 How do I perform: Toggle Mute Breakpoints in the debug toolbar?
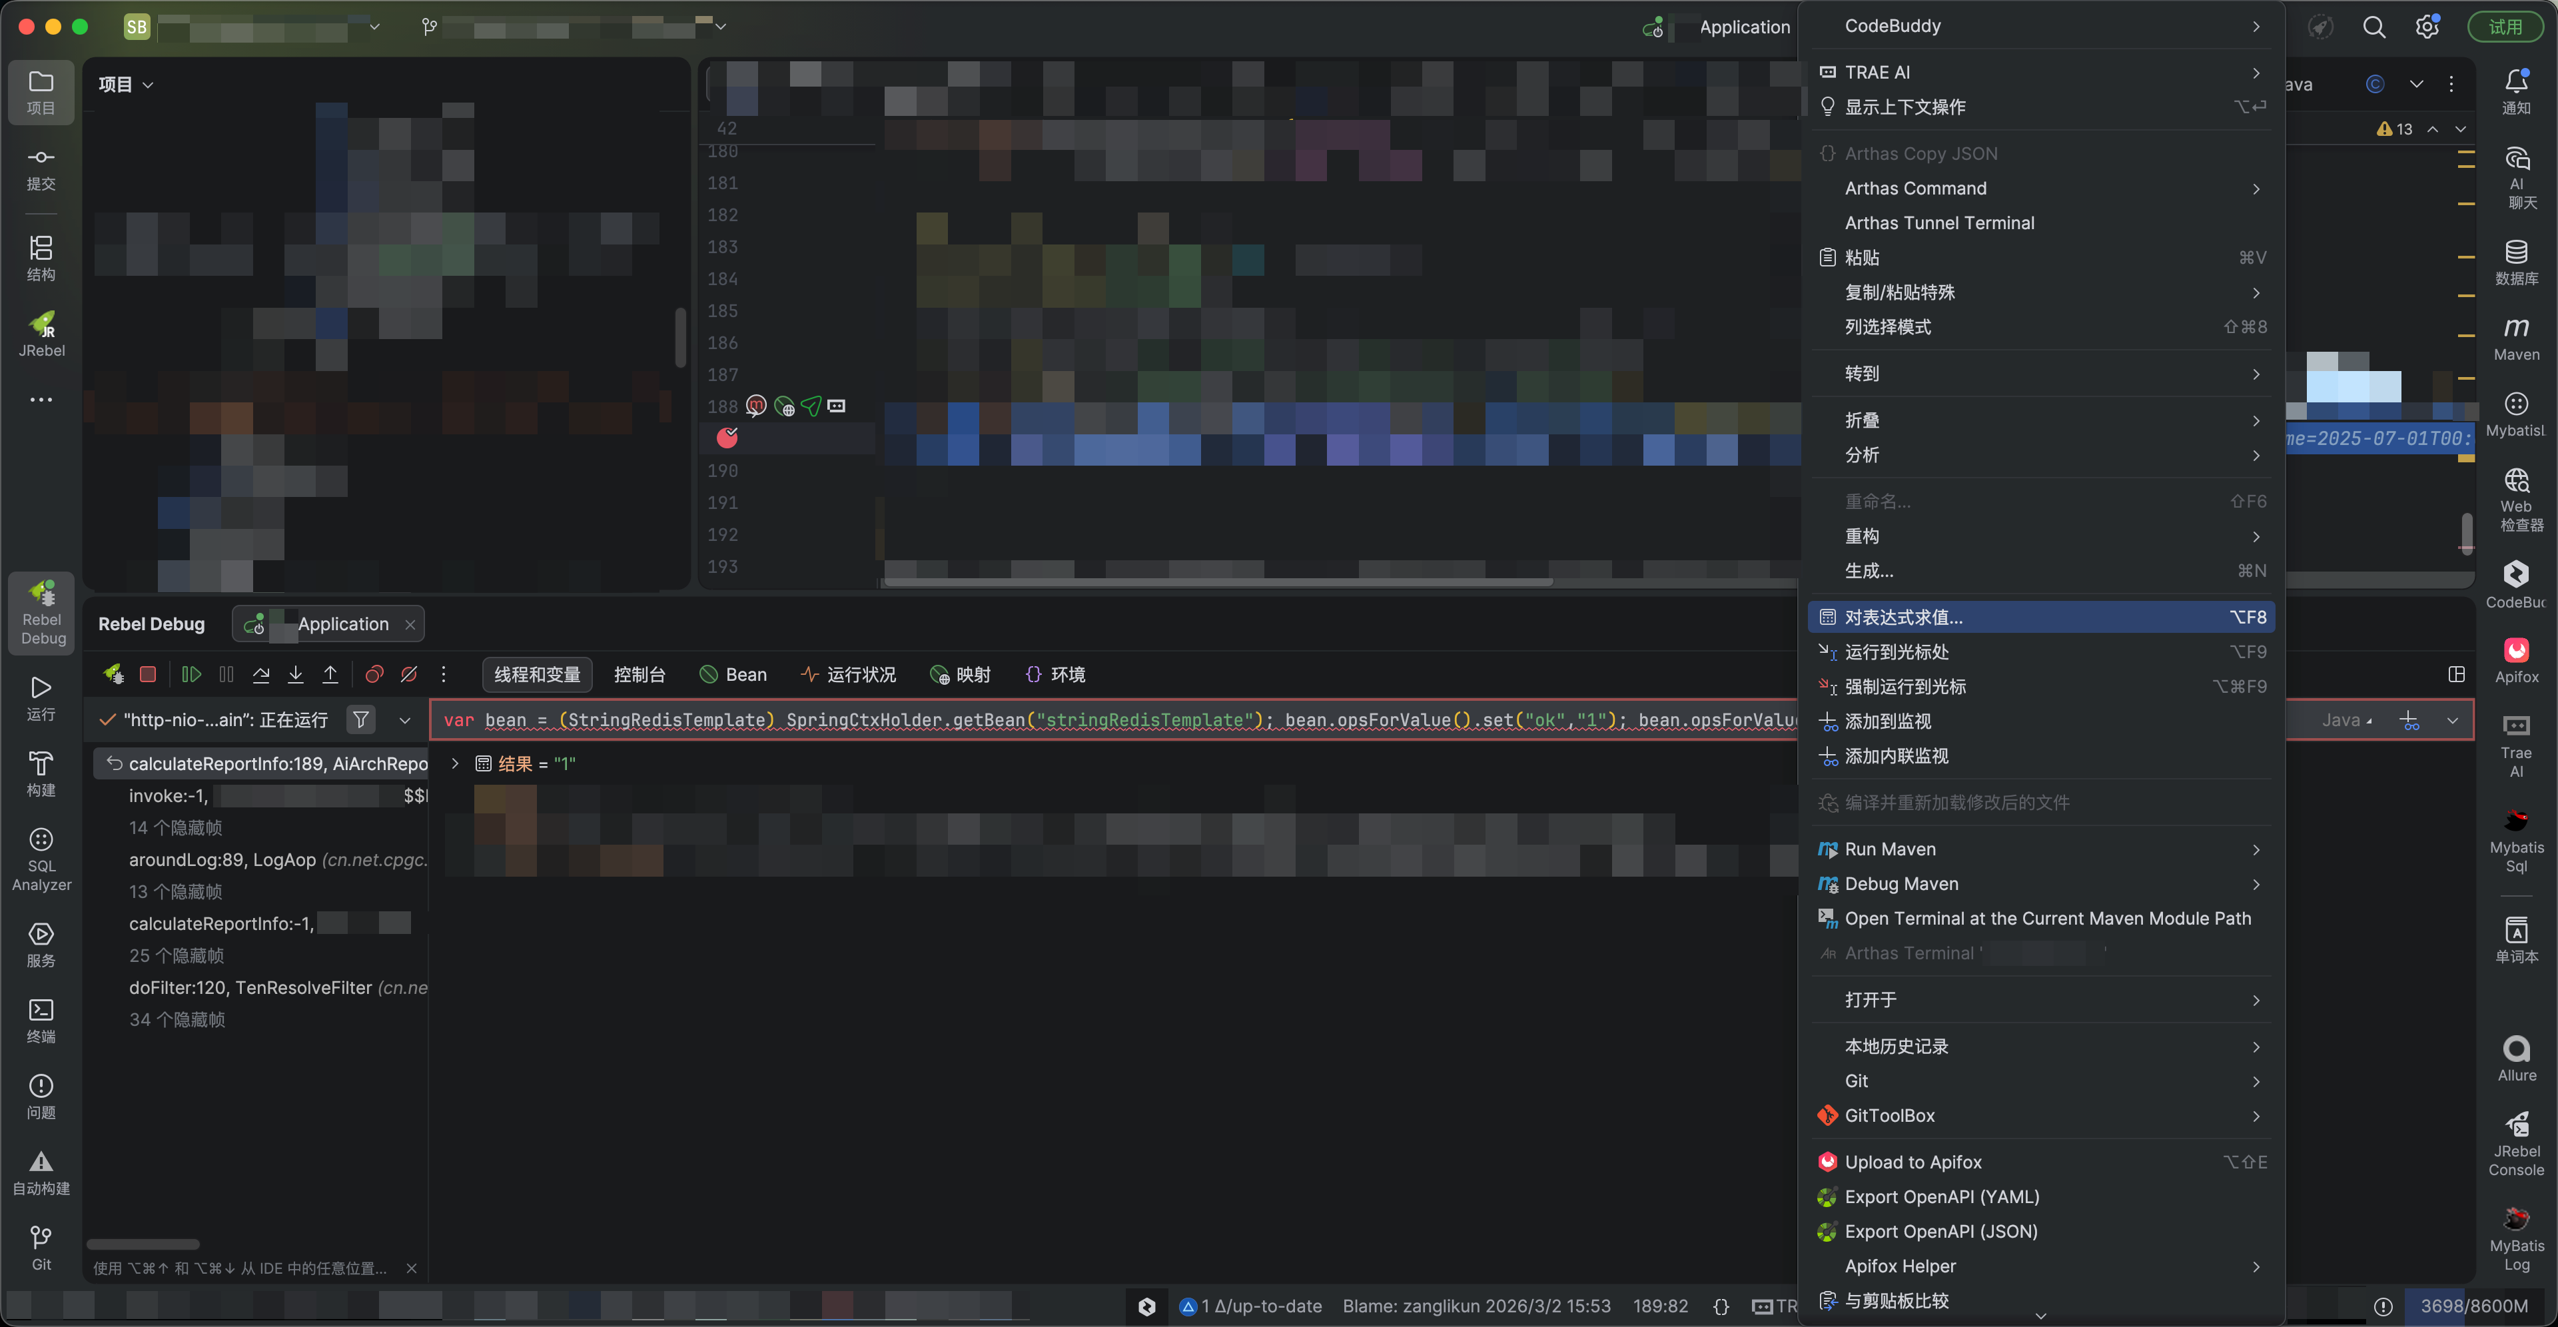409,674
